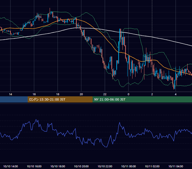
Task: Click the 10/11 00:00 indicator axis label
Action: (128, 166)
